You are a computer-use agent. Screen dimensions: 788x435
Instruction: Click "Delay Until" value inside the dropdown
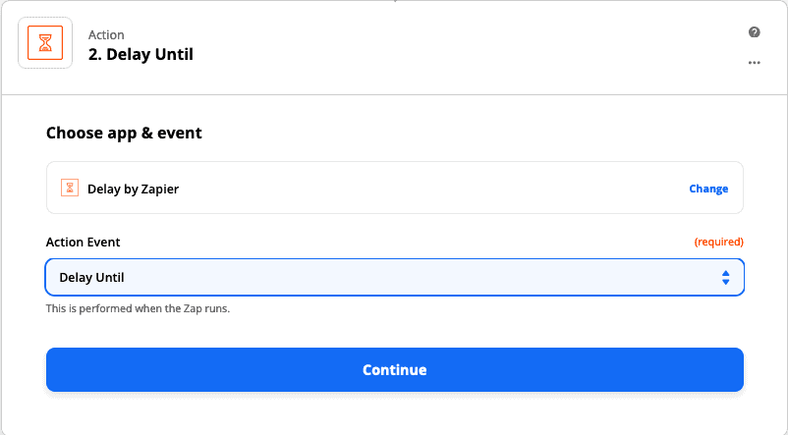(x=91, y=277)
